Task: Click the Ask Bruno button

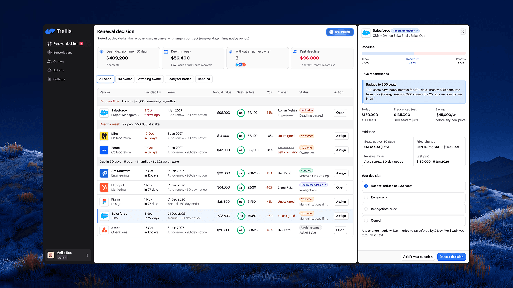Action: [x=340, y=32]
